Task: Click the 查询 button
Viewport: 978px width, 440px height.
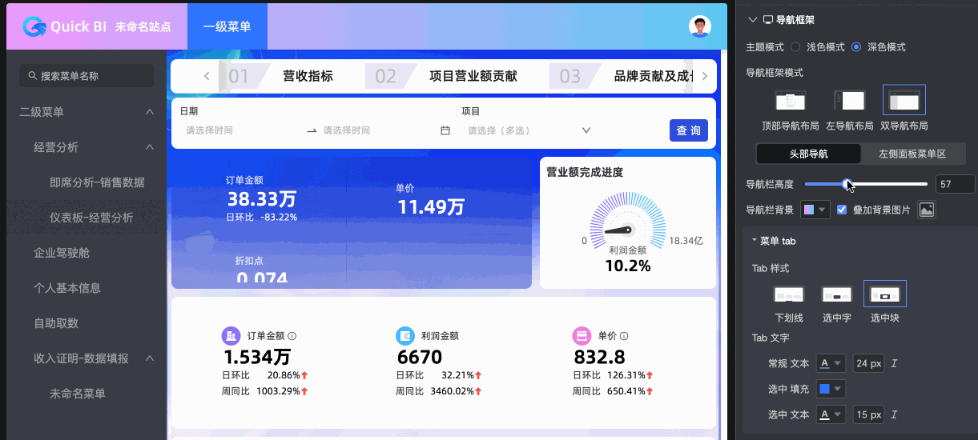Action: [x=689, y=130]
